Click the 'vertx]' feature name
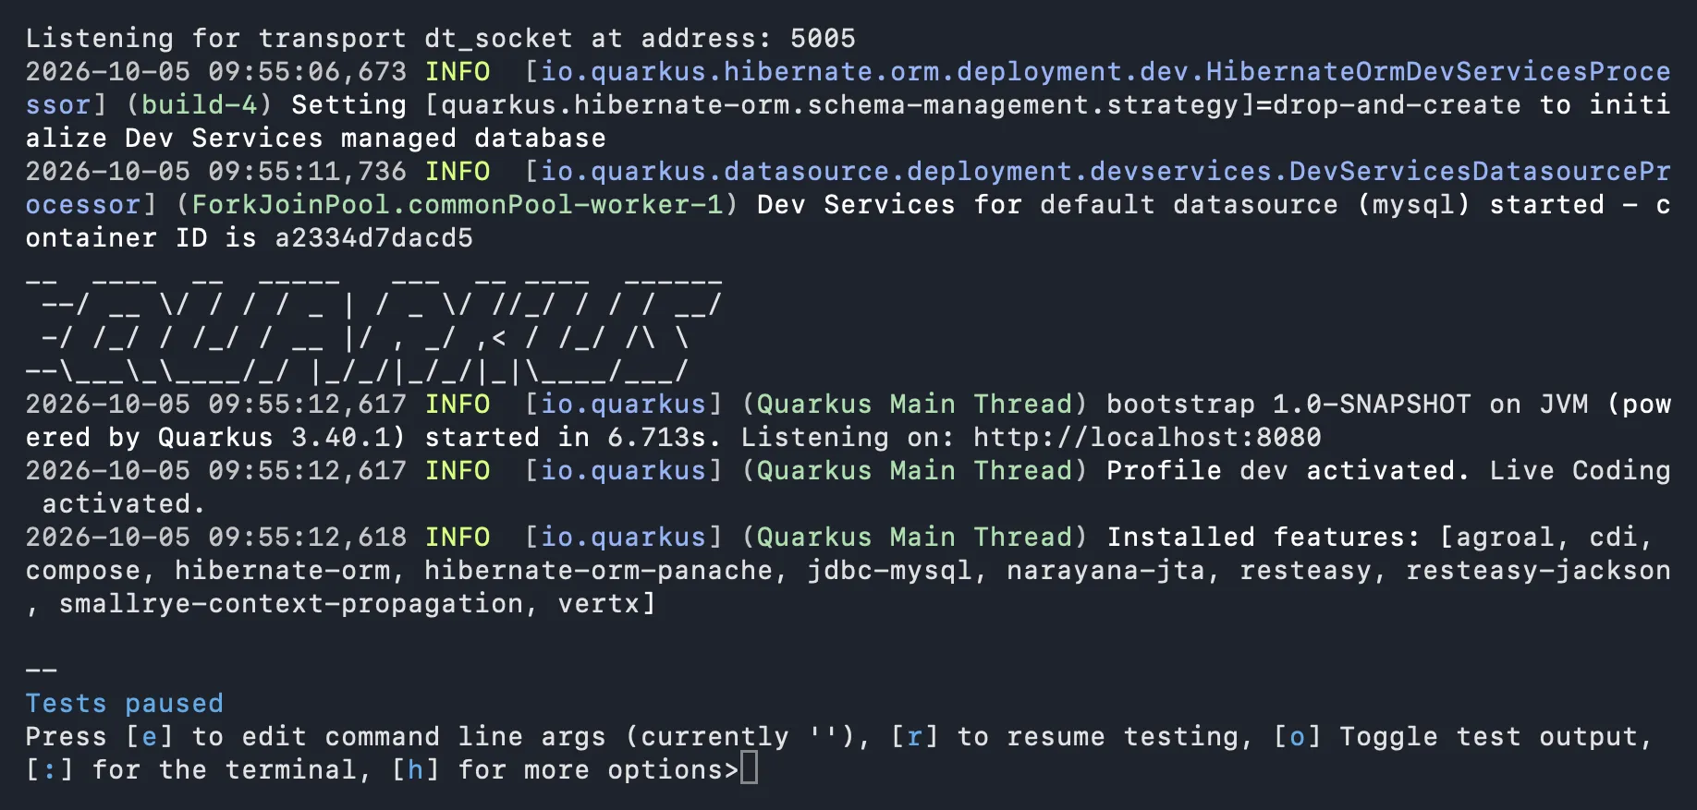Screen dimensions: 1697x810 click(607, 603)
